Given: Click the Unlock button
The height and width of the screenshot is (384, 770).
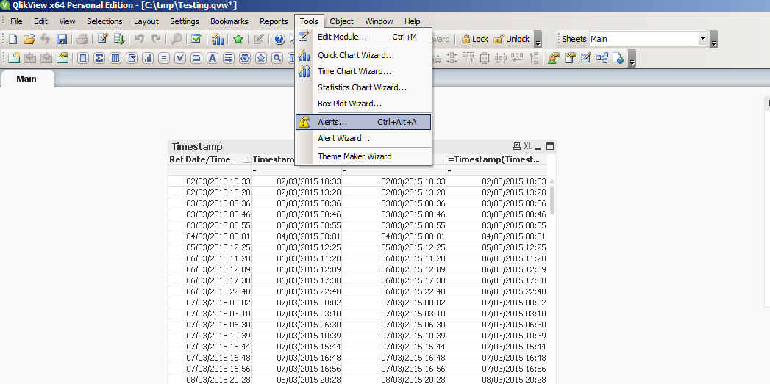Looking at the screenshot, I should pos(512,39).
